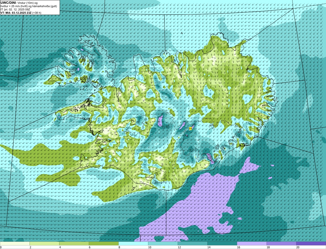Click the 4–6 m/s legend color swatch
Image resolution: width=326 pixels, height=249 pixels.
(x=74, y=244)
